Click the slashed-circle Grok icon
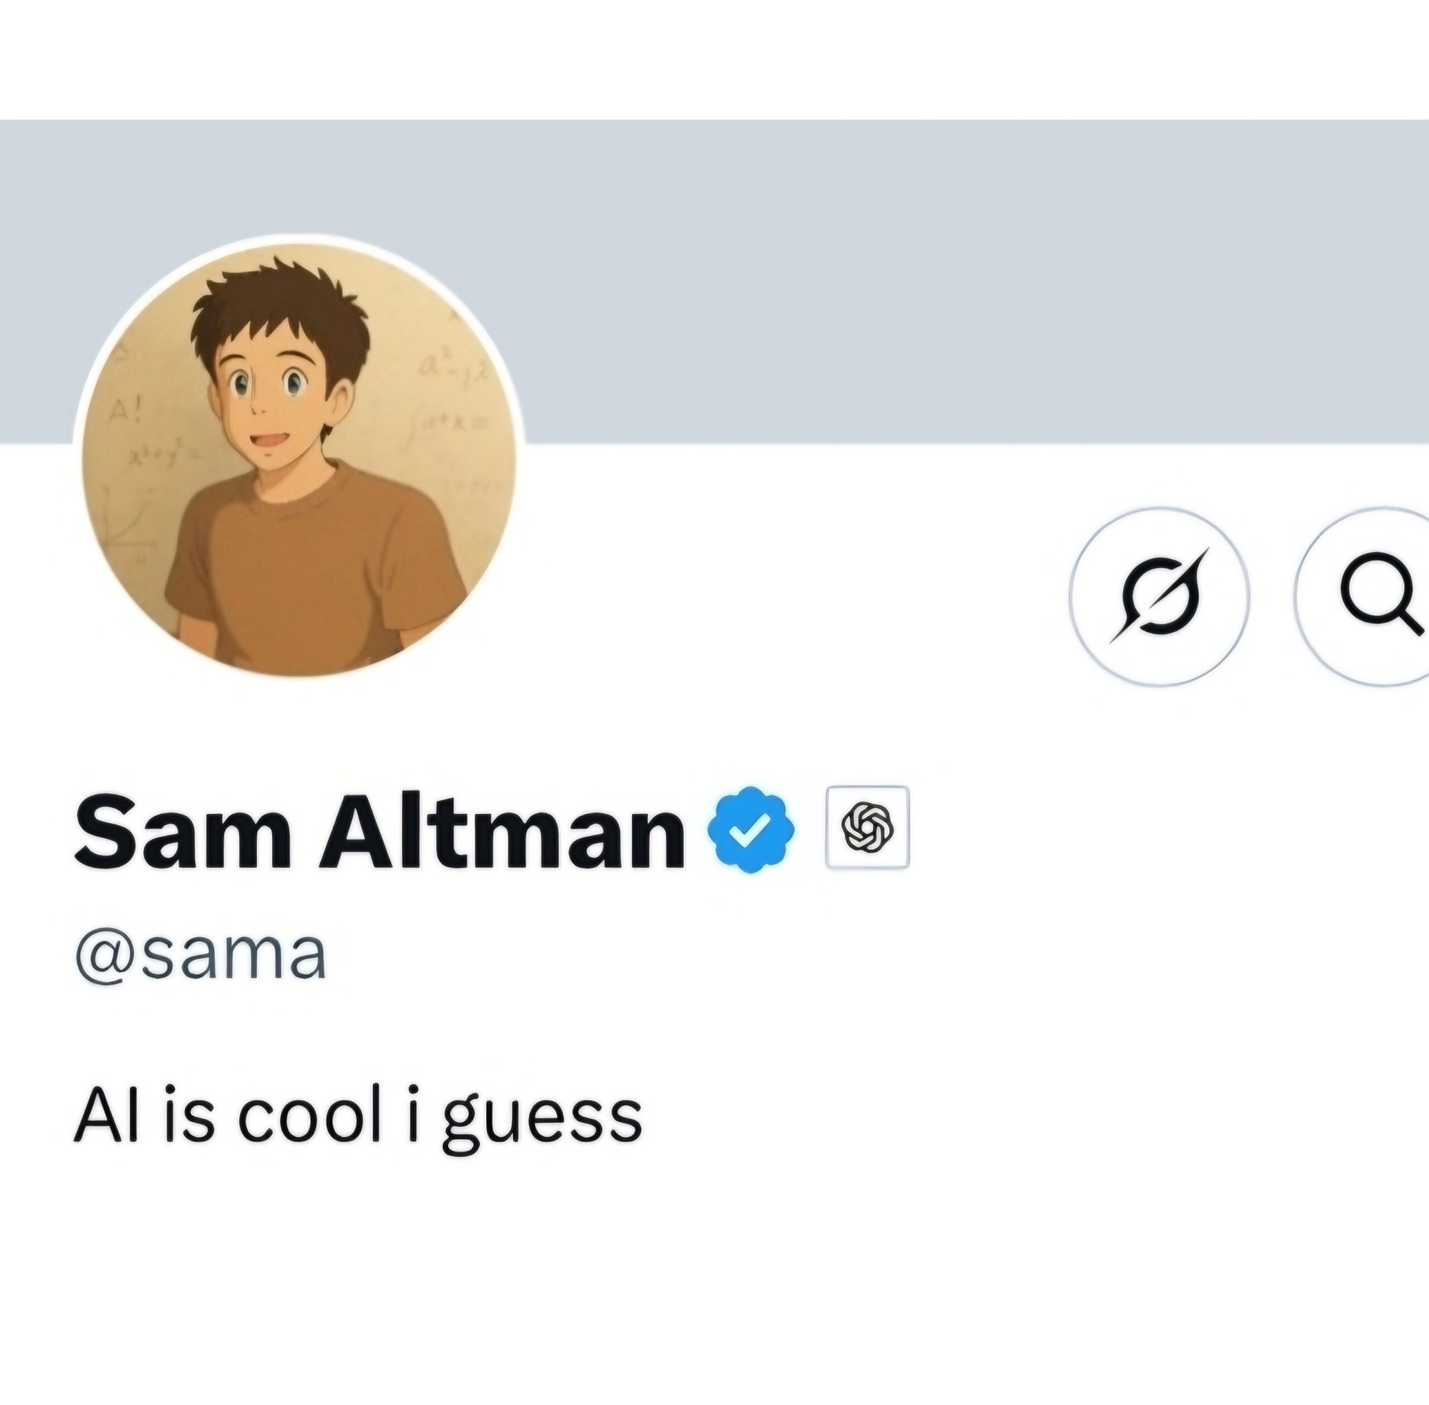Image resolution: width=1429 pixels, height=1405 pixels. [x=1159, y=596]
